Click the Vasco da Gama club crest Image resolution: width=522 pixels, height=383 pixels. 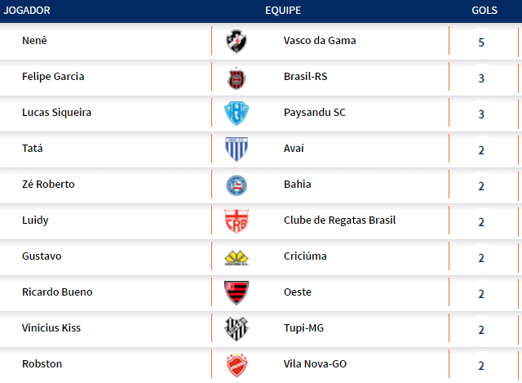coord(237,41)
